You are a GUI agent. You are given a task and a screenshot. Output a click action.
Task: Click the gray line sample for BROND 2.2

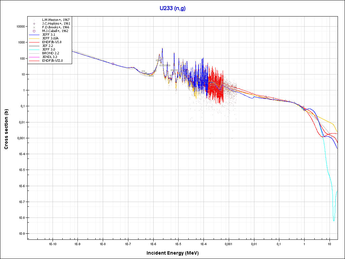(34, 53)
